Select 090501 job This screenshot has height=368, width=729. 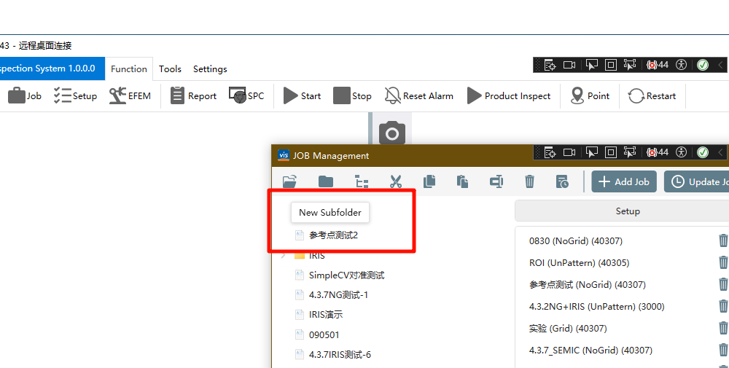[324, 334]
